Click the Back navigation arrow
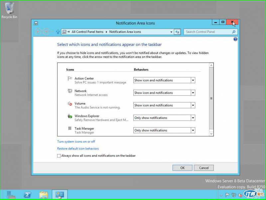266x200 pixels. [x=38, y=32]
